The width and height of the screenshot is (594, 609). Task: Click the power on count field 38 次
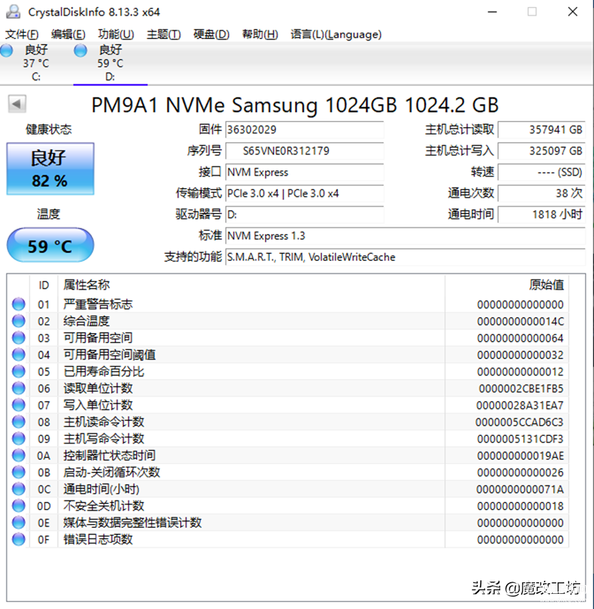(542, 194)
